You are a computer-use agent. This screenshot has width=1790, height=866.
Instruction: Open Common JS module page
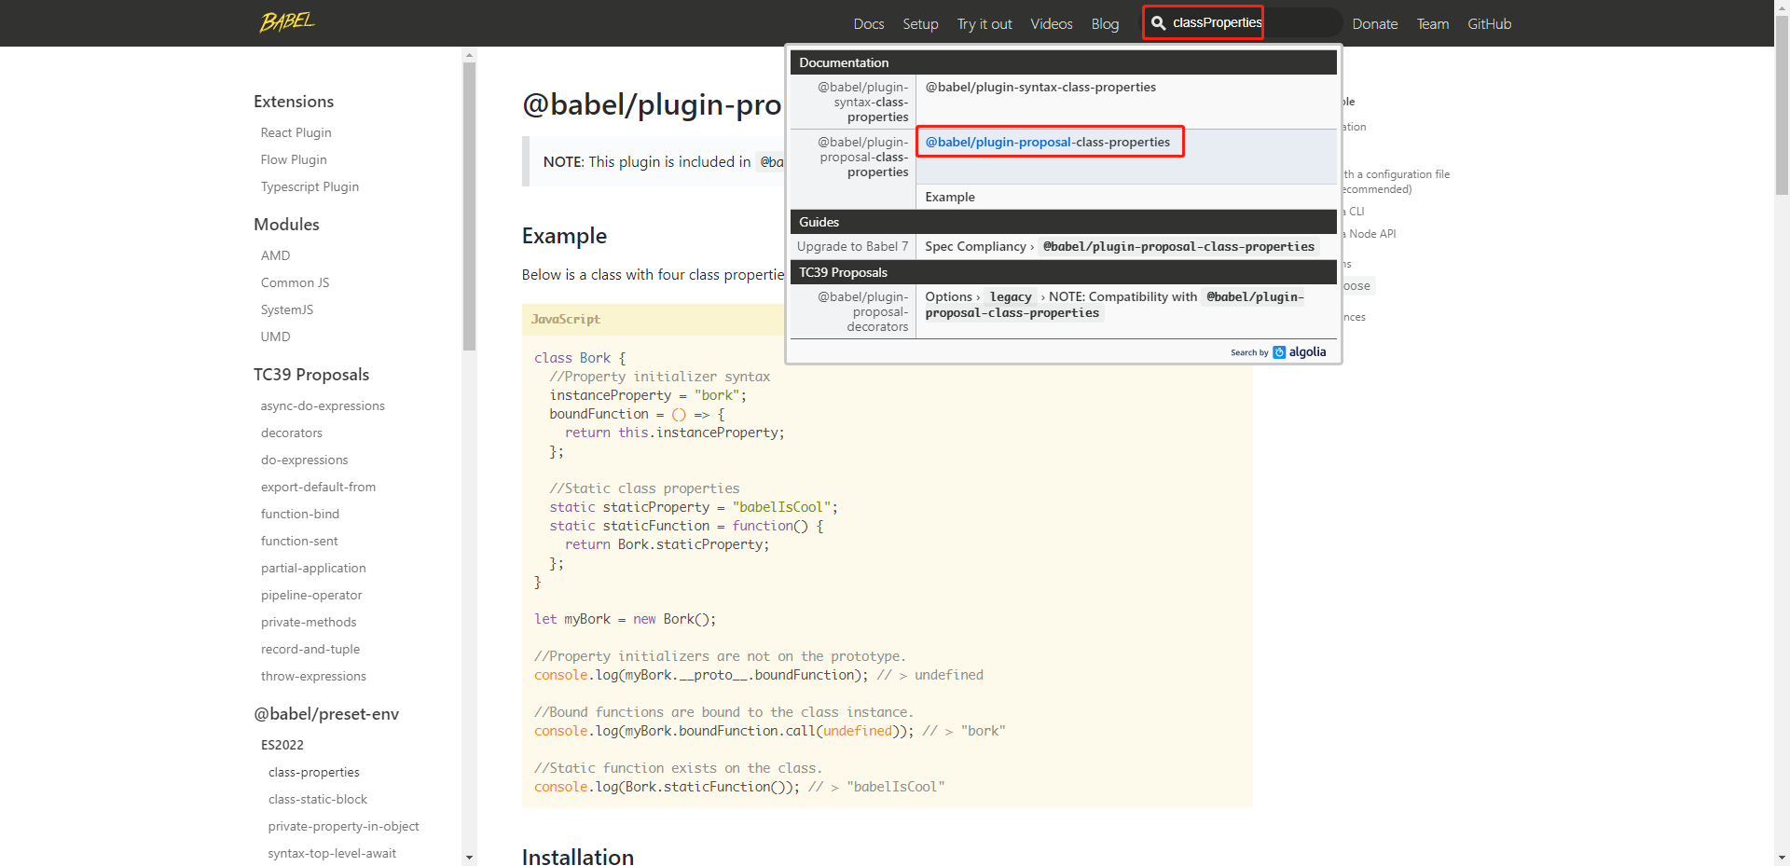pos(295,282)
